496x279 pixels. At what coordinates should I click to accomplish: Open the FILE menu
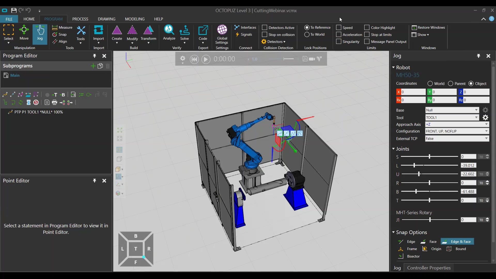9,19
